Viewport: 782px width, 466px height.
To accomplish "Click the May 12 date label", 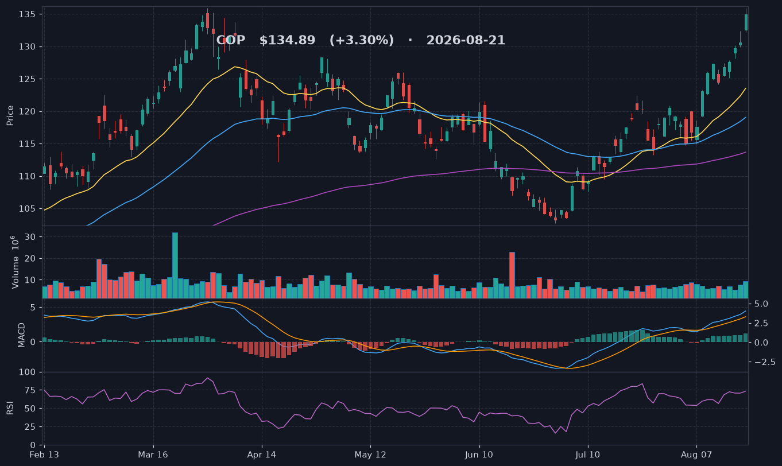I will coord(370,455).
